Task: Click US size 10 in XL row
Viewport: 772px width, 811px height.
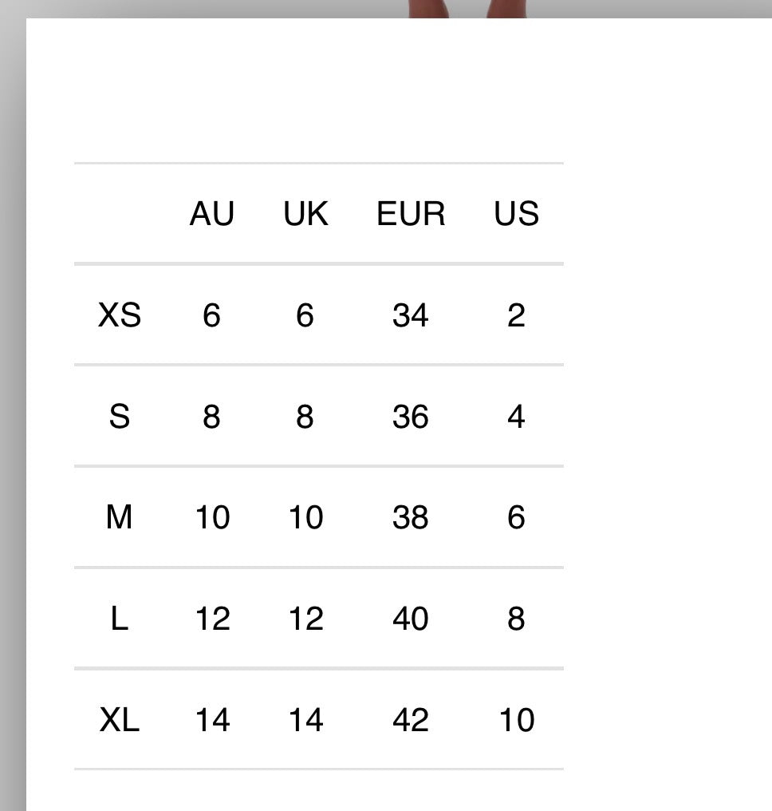Action: click(516, 719)
